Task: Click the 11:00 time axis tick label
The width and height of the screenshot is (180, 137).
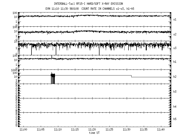Action: click(23, 130)
